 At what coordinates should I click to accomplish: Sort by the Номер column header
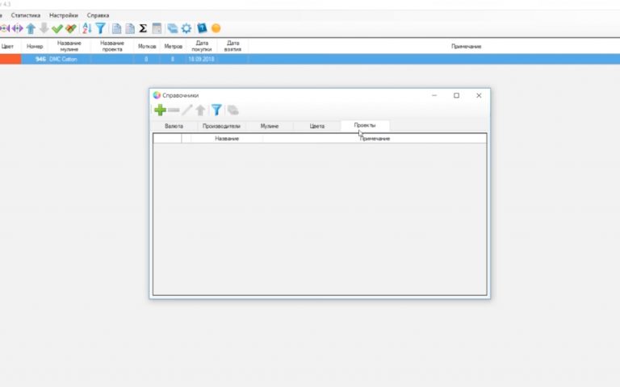[35, 46]
